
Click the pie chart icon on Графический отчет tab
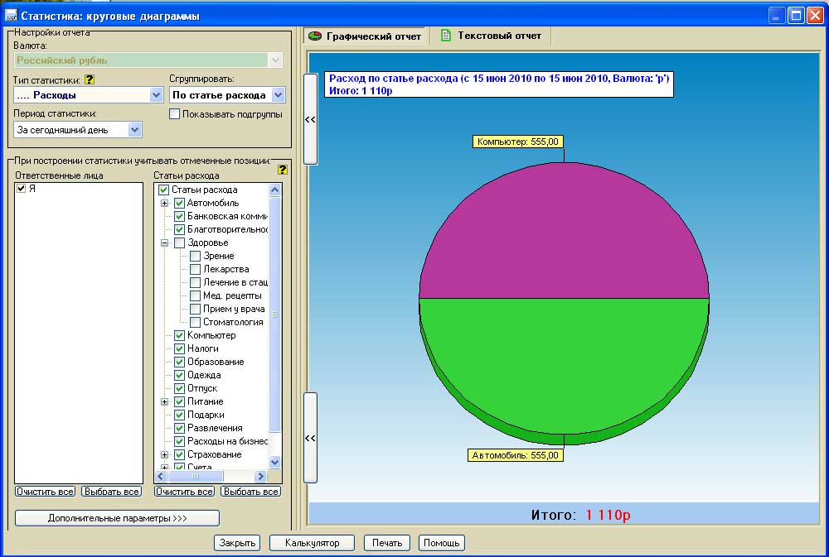pyautogui.click(x=315, y=36)
